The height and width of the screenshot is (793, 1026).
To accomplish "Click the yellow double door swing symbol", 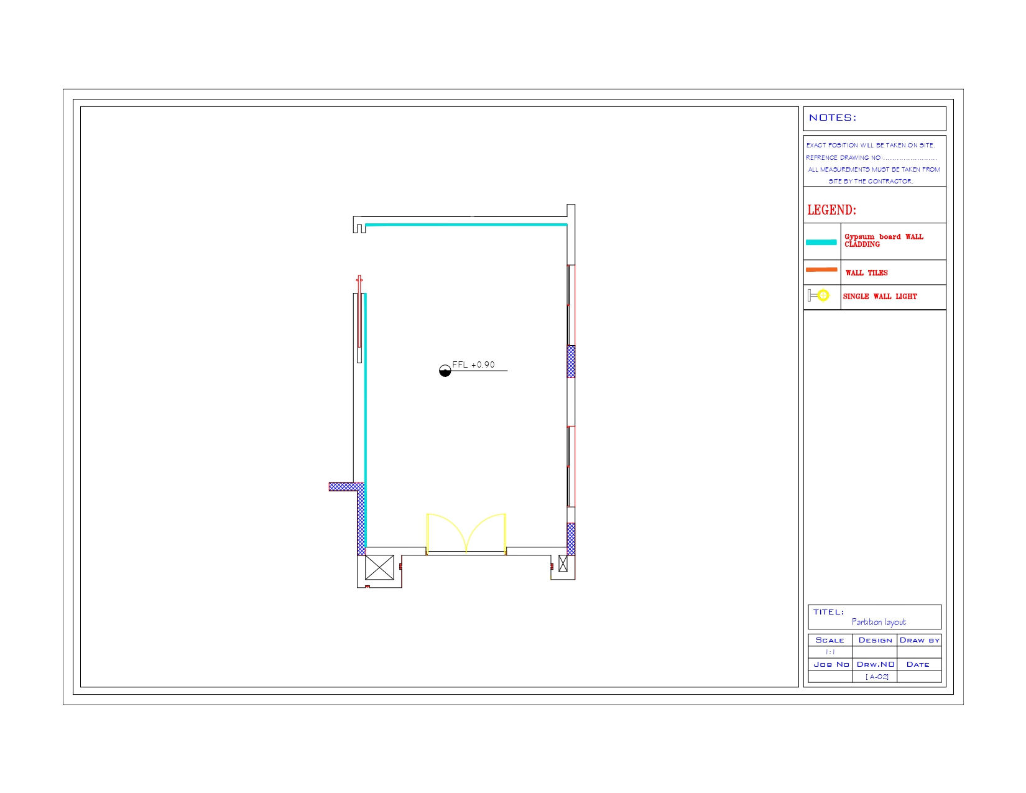I will click(466, 532).
